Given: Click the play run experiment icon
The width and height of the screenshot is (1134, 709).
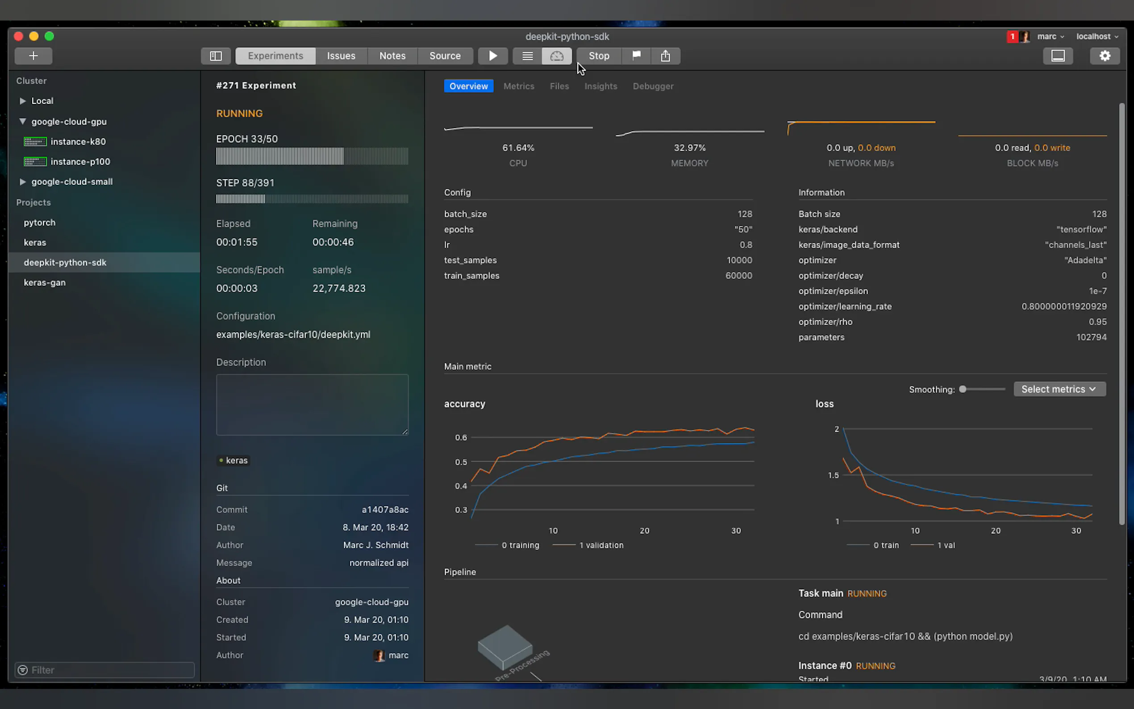Looking at the screenshot, I should [493, 56].
